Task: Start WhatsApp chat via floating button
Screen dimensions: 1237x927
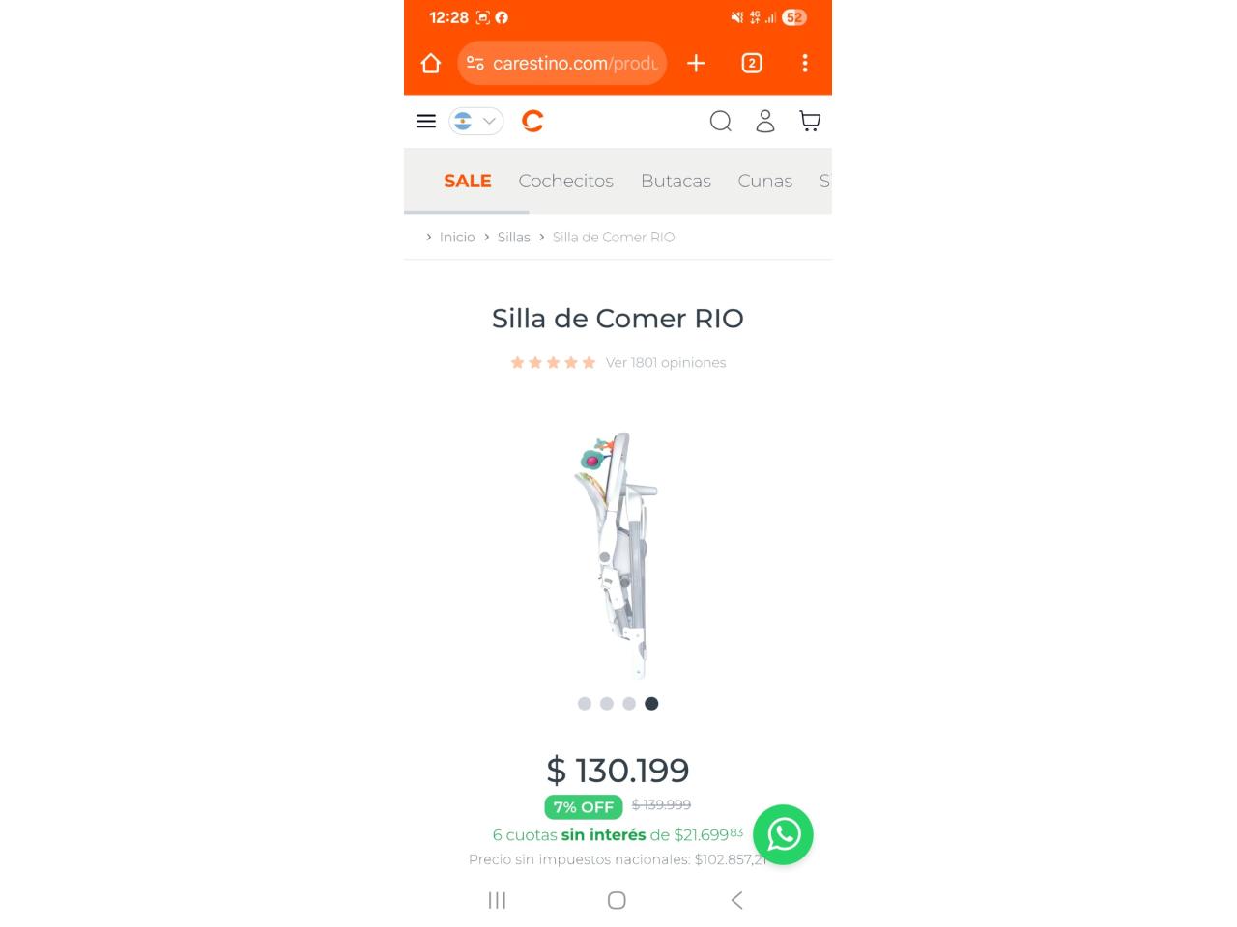Action: pyautogui.click(x=784, y=834)
